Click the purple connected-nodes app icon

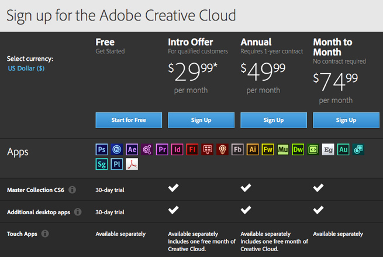(147, 149)
